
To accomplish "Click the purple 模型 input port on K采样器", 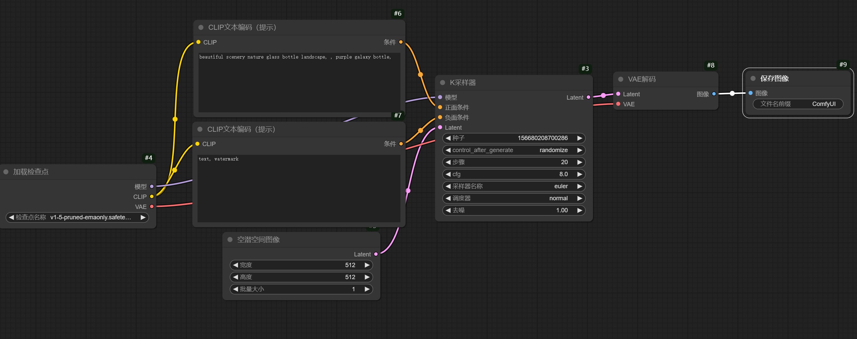I will 440,97.
